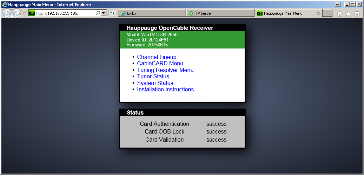Click the HD icon on Hauppauge tab
This screenshot has width=364, height=175.
(260, 13)
